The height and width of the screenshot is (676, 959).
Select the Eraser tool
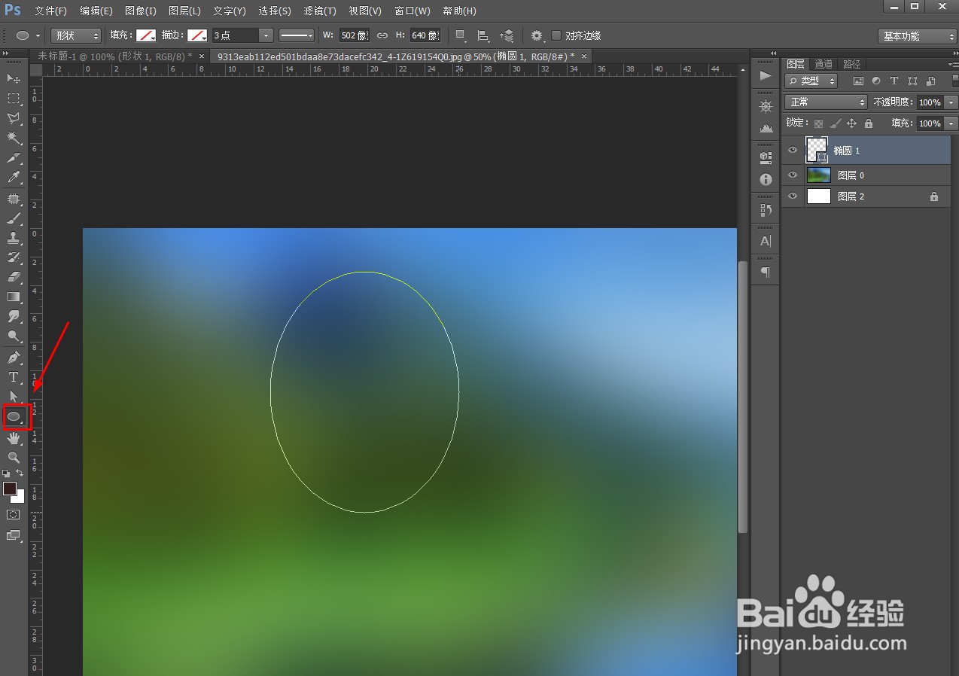(14, 277)
